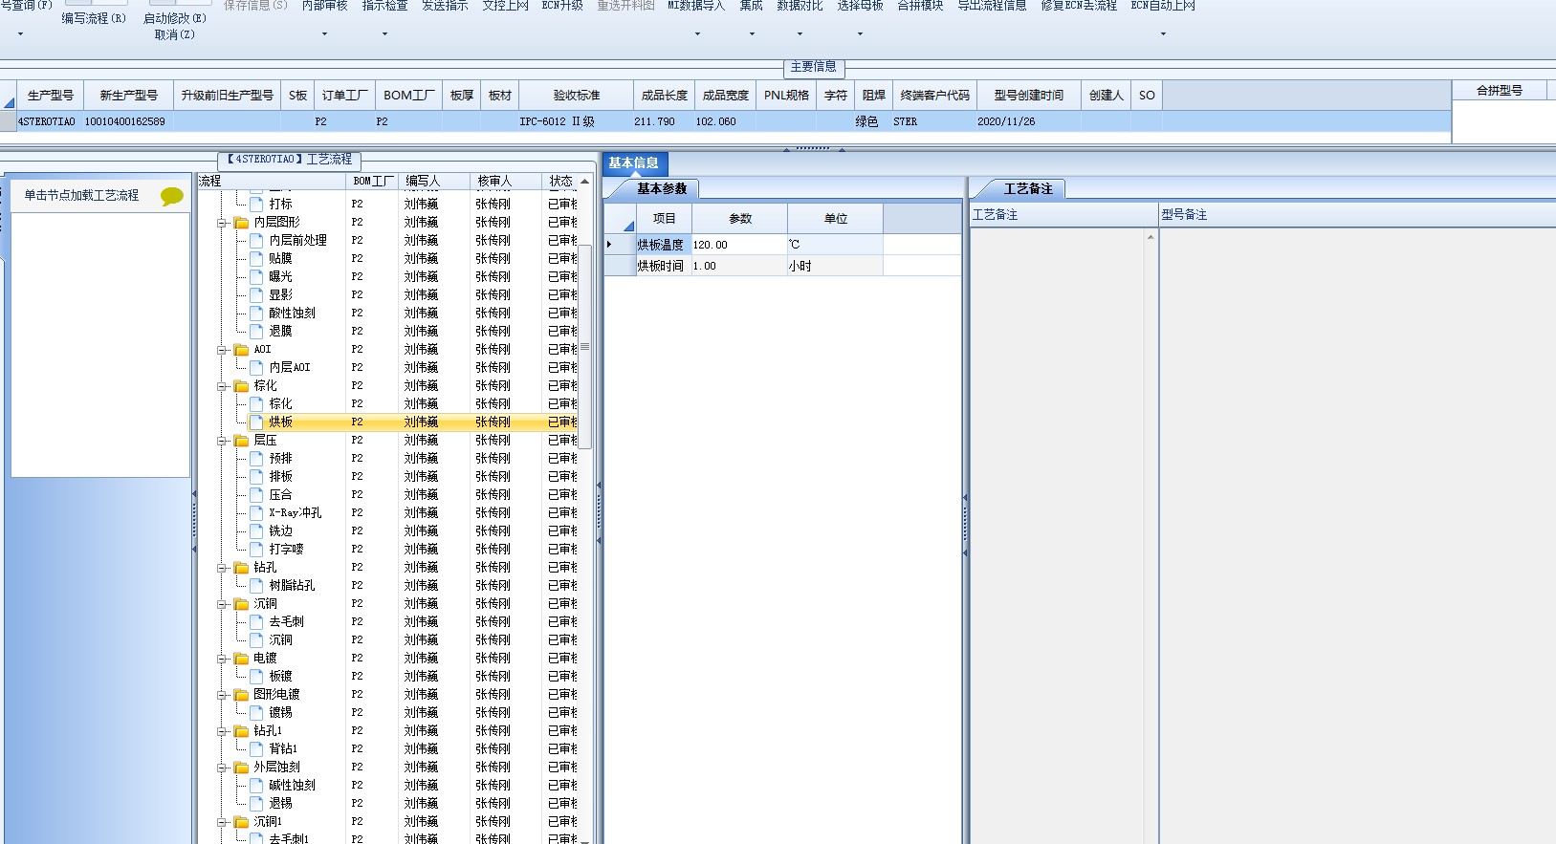Click the yellow speech bubble icon
Image resolution: width=1556 pixels, height=844 pixels.
point(172,196)
